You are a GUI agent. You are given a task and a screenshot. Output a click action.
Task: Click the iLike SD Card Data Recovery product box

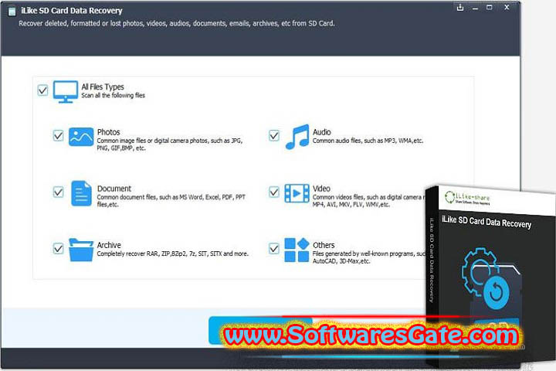click(x=490, y=277)
